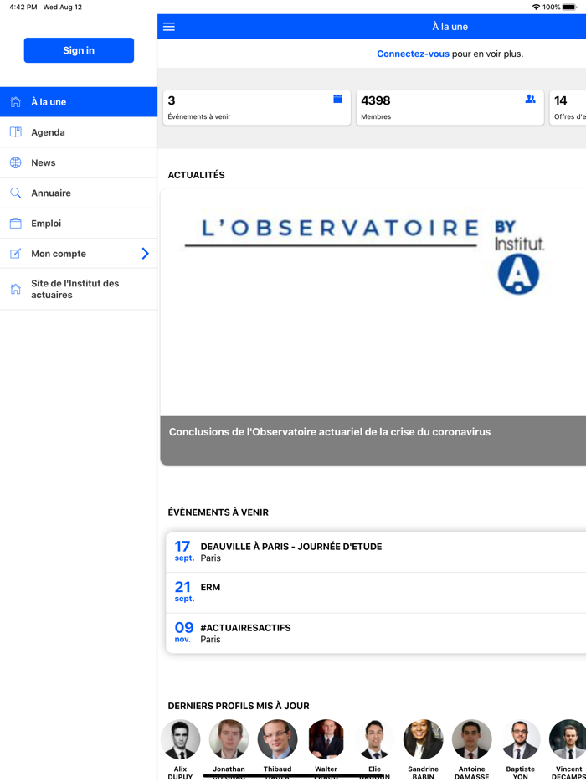Click the Wi-Fi status icon
Screen dimensions: 586x782
pyautogui.click(x=536, y=7)
